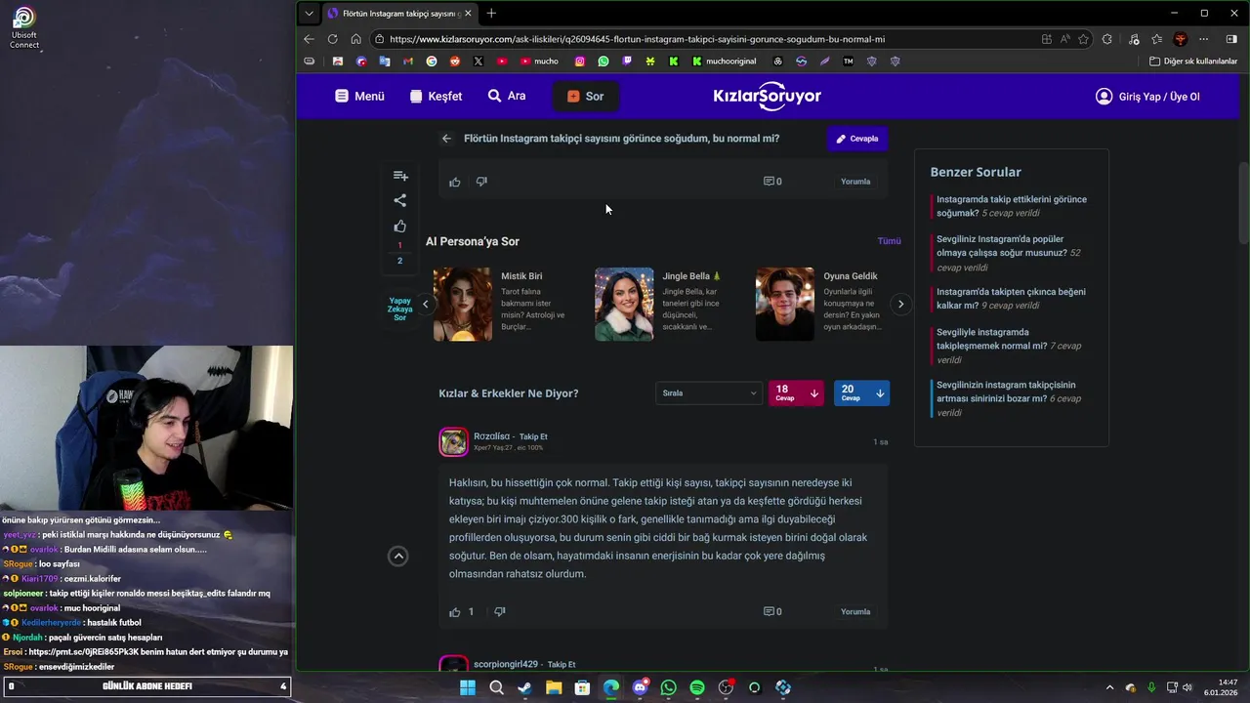Viewport: 1250px width, 703px height.
Task: Dislike the question with thumbs-down icon
Action: [x=481, y=182]
